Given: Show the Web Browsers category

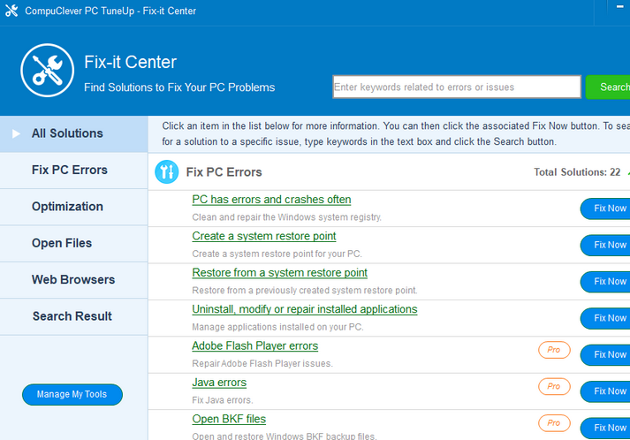Looking at the screenshot, I should [x=74, y=280].
